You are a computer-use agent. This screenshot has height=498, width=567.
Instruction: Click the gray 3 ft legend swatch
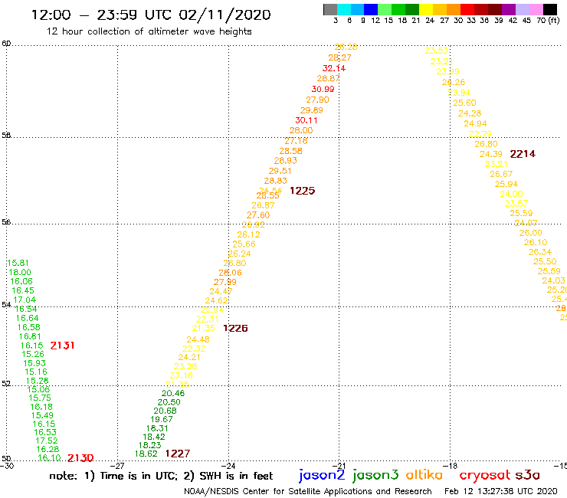coord(330,10)
